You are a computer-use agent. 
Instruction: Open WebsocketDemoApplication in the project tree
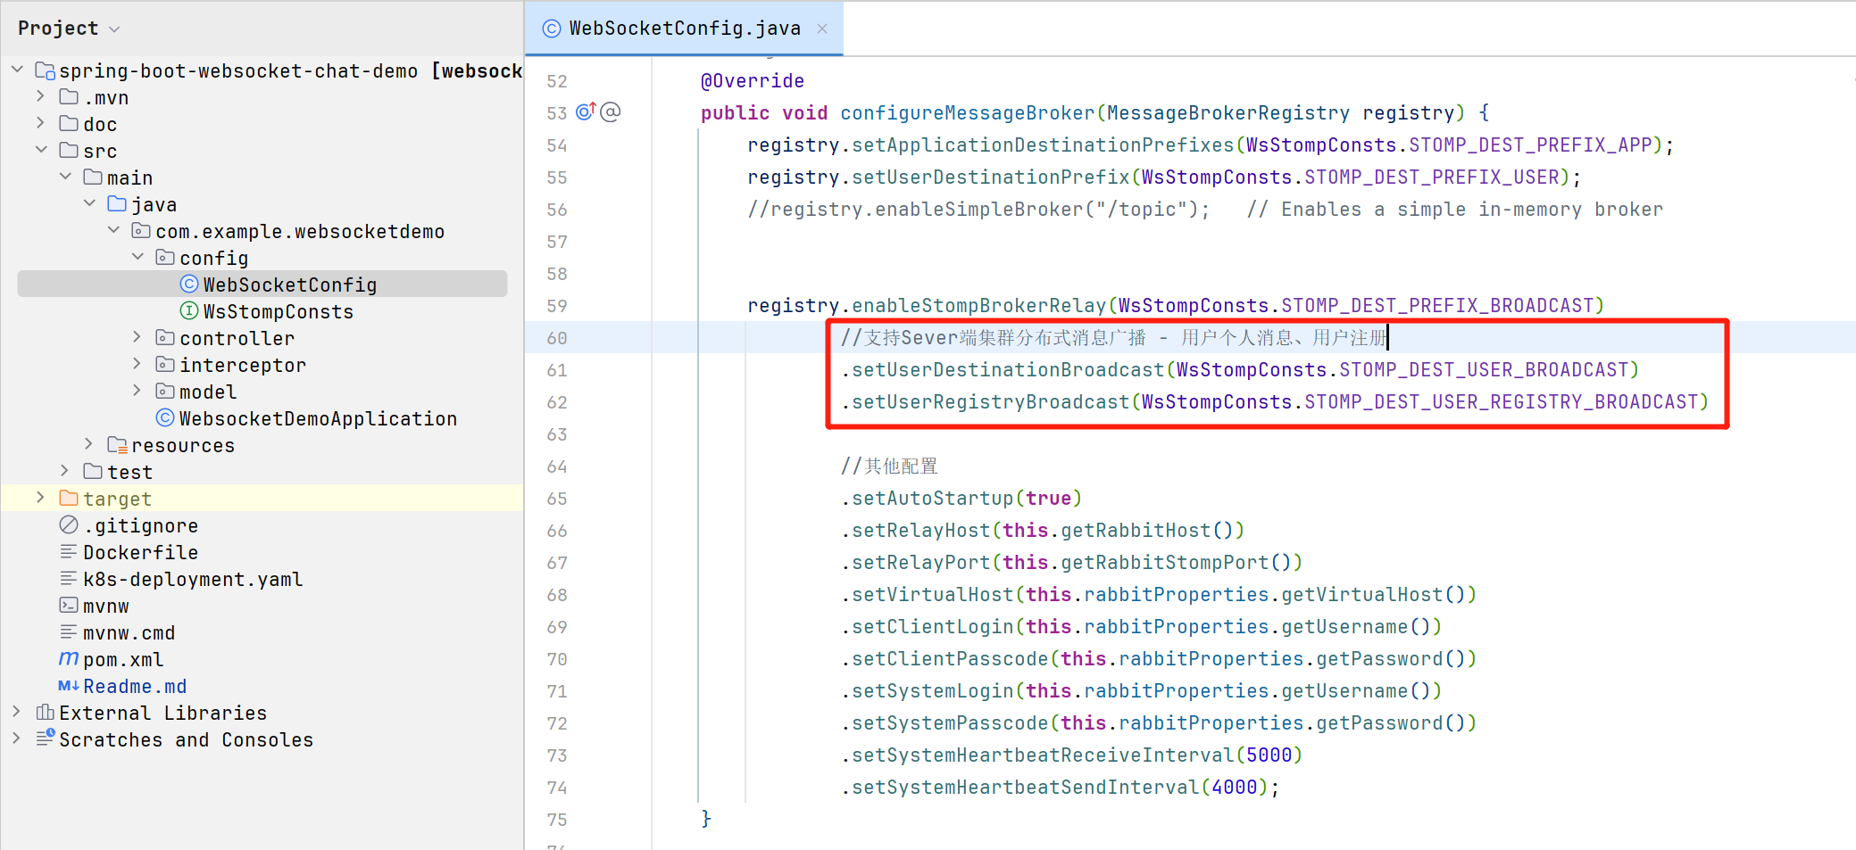[x=318, y=418]
